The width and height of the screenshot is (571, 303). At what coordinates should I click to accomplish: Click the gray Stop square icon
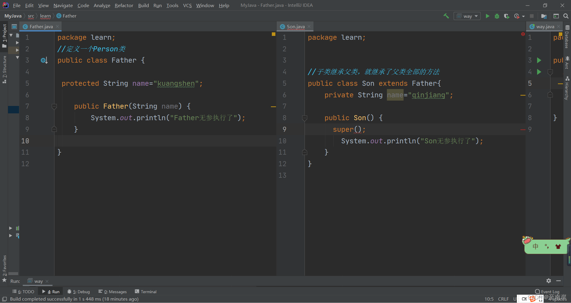coord(532,16)
